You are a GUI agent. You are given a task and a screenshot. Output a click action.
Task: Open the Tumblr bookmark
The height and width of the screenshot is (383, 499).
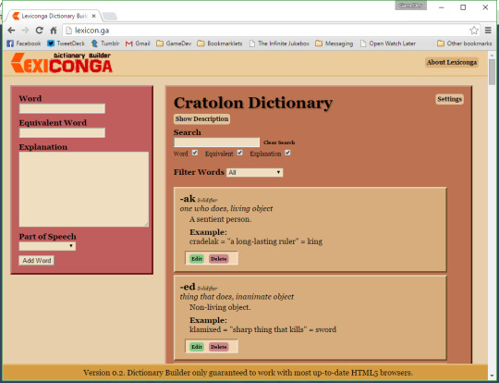tap(105, 43)
